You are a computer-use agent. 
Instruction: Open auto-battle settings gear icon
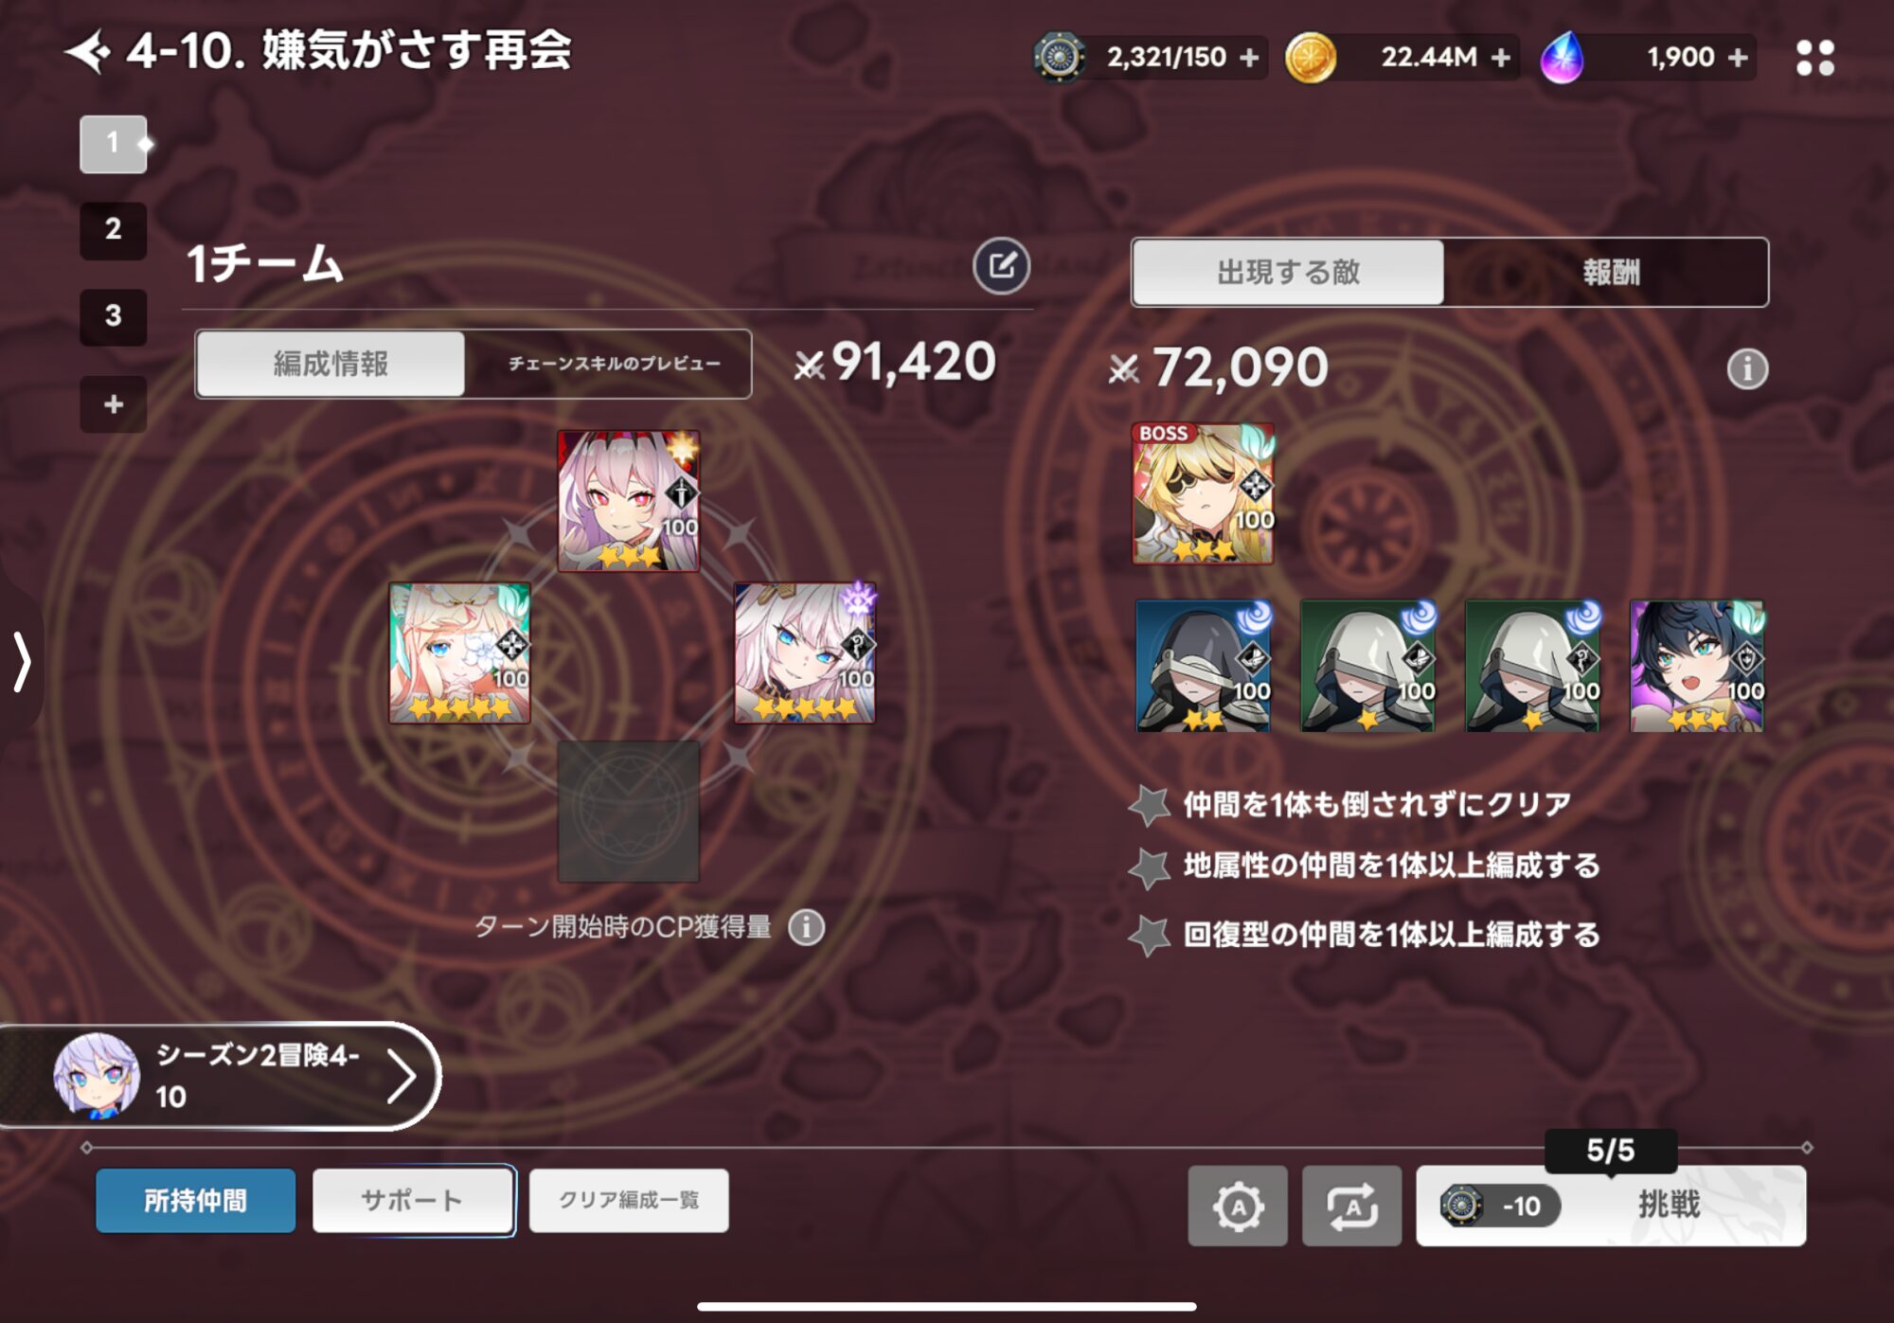coord(1238,1206)
